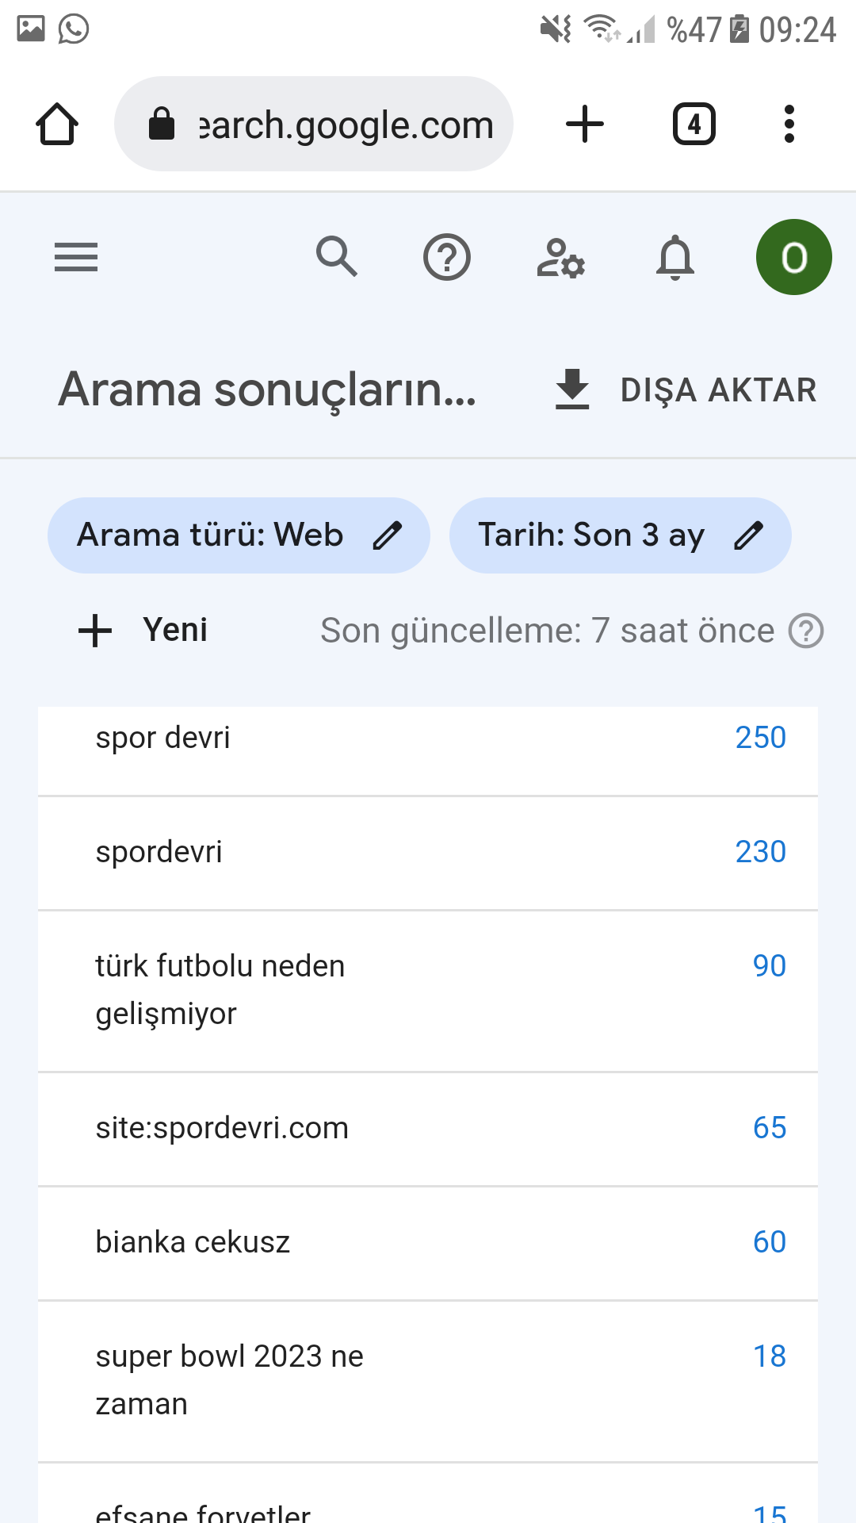Tap the search.google.com address bar
This screenshot has width=856, height=1523.
click(x=314, y=125)
